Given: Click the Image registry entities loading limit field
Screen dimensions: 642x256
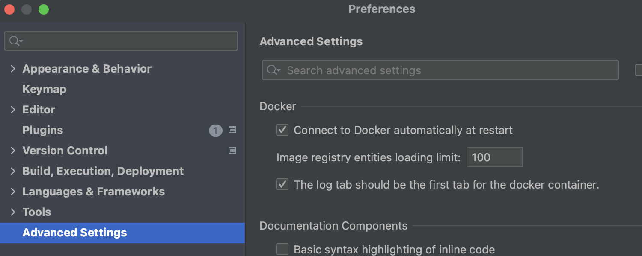Looking at the screenshot, I should coord(494,157).
